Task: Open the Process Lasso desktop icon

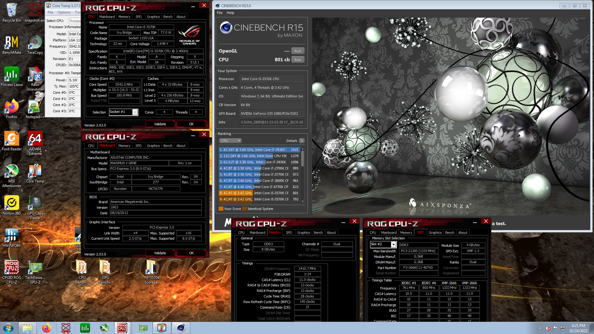Action: 12,77
